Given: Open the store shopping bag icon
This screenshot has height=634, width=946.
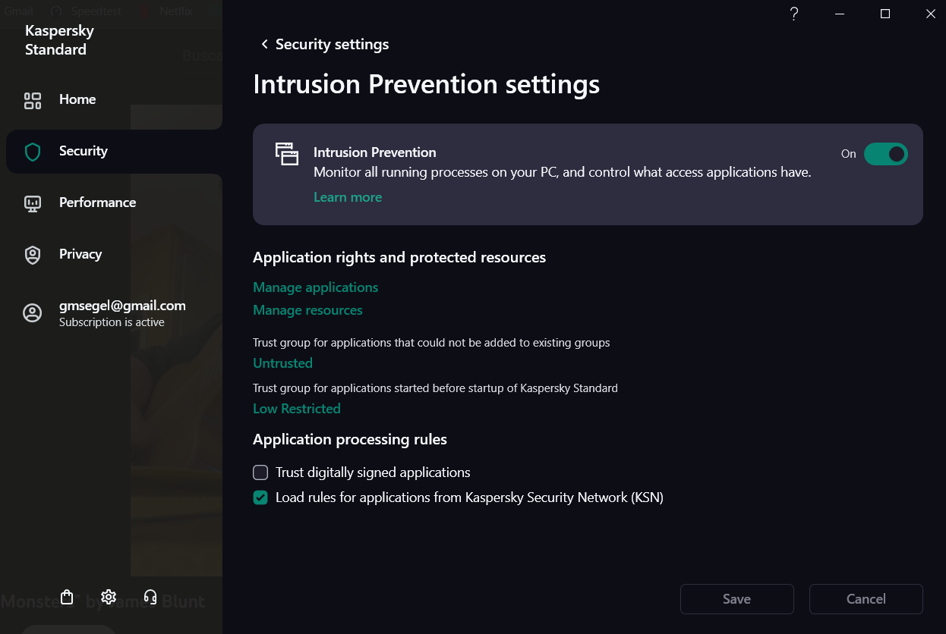Looking at the screenshot, I should coord(67,597).
